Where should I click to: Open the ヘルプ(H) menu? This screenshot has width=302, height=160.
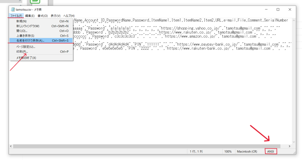click(69, 16)
